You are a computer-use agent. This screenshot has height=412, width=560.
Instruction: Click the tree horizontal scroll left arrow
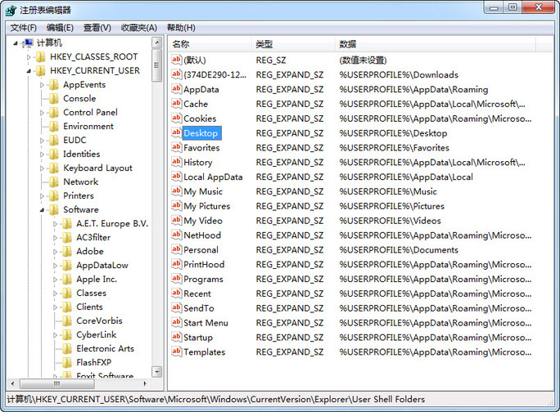click(13, 384)
